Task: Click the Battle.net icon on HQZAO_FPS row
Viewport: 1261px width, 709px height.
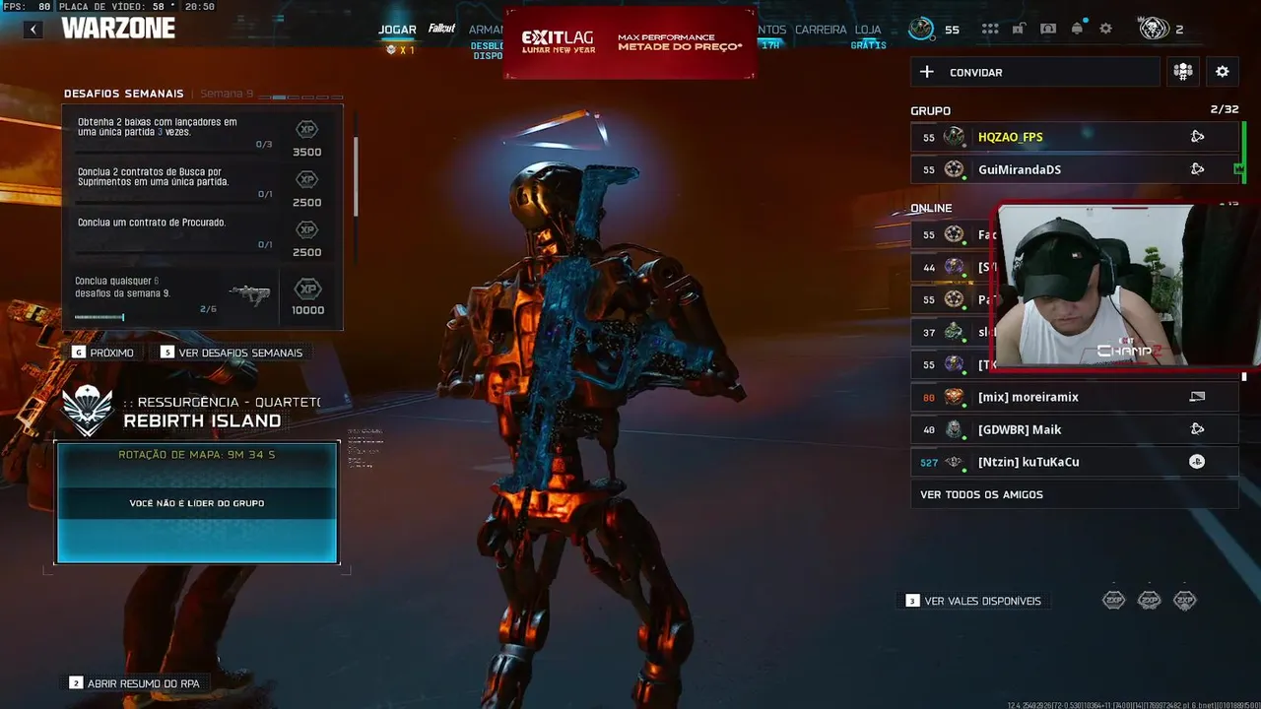Action: click(1197, 137)
